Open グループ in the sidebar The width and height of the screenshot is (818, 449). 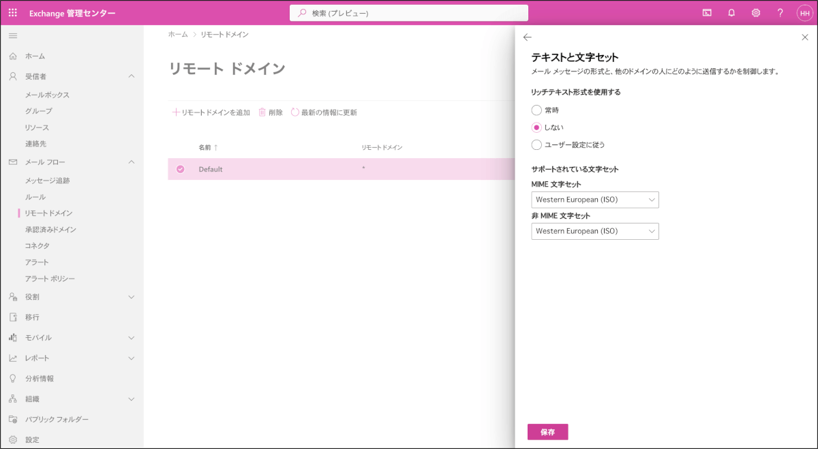pyautogui.click(x=38, y=111)
